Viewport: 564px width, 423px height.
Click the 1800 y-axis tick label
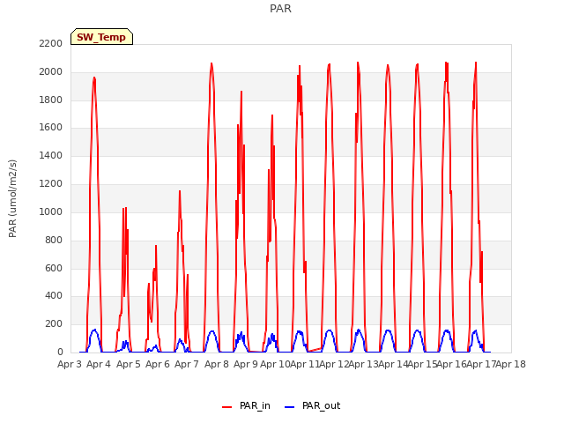pyautogui.click(x=51, y=100)
